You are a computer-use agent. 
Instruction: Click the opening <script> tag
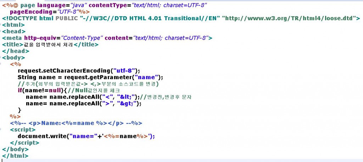[x=23, y=130]
